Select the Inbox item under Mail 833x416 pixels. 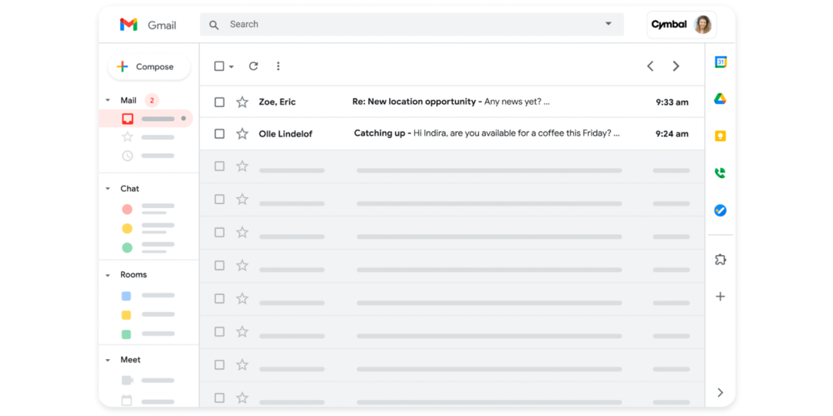click(x=147, y=119)
